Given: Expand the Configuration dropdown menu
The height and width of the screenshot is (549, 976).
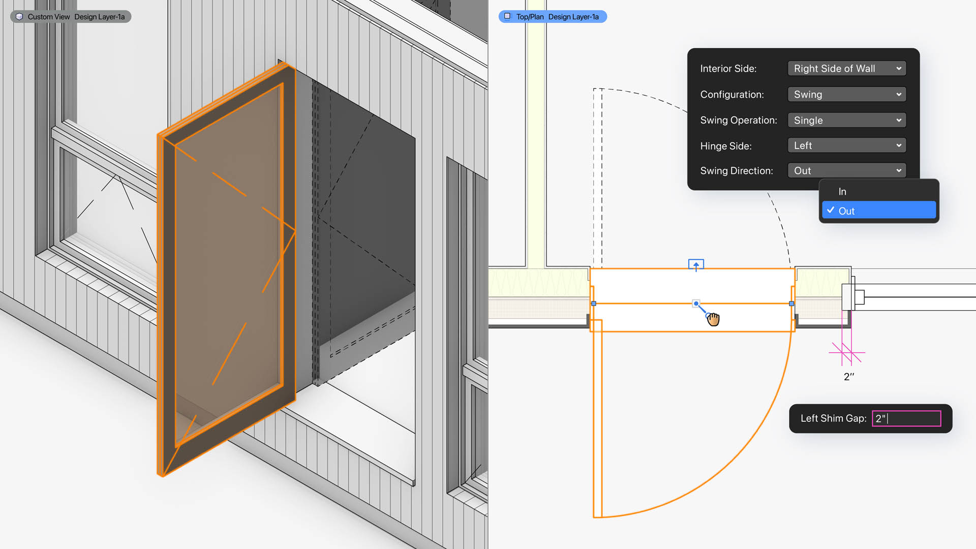Looking at the screenshot, I should click(x=846, y=94).
